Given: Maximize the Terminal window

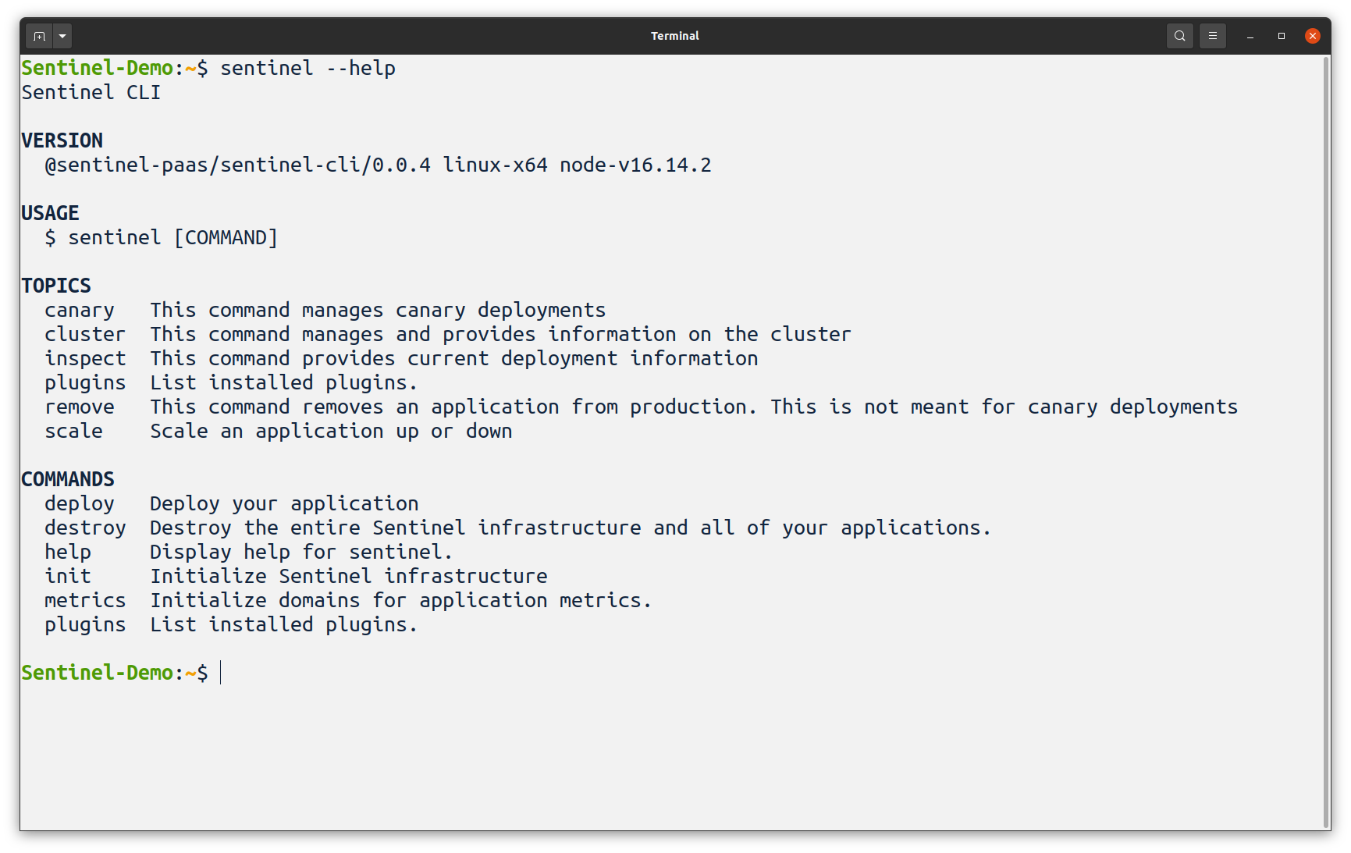Looking at the screenshot, I should tap(1282, 36).
